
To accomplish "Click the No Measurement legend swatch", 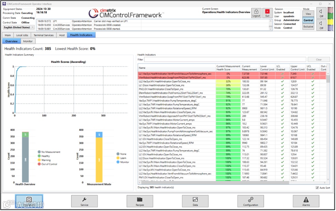I will click(39, 152).
